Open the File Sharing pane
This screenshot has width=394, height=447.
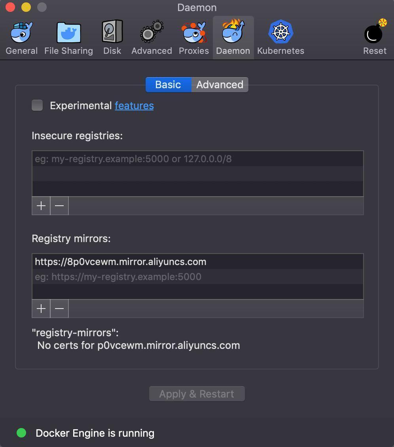[68, 38]
